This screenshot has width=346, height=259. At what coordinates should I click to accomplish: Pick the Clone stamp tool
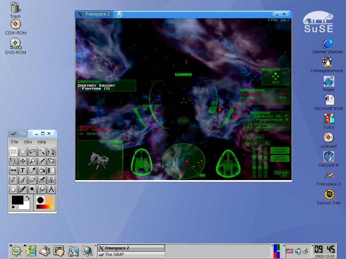pyautogui.click(x=51, y=180)
